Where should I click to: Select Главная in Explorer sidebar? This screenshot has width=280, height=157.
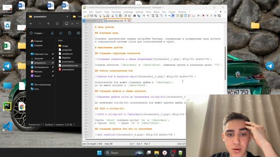(37, 41)
